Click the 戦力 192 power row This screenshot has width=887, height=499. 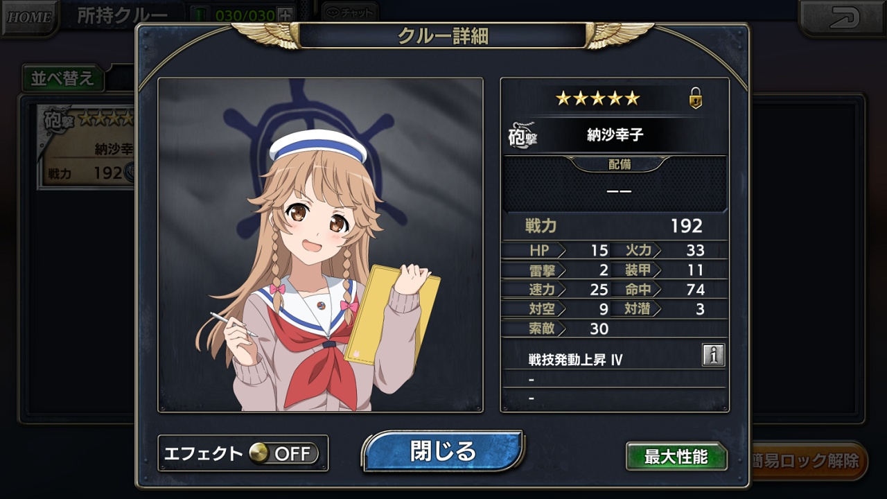point(615,226)
